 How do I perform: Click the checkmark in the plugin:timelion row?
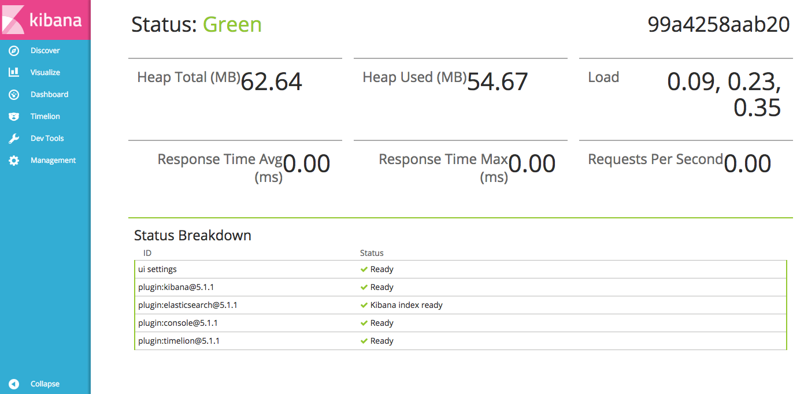tap(364, 341)
